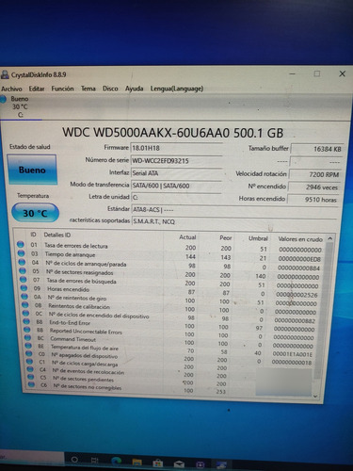
Task: Open the Archivo menu
Action: (x=11, y=89)
